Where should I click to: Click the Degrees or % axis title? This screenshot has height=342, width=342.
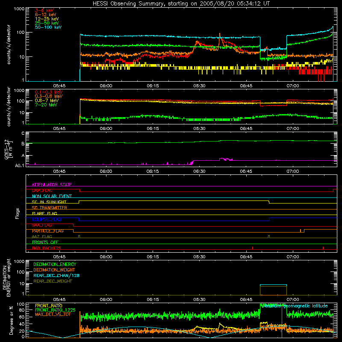(11, 320)
